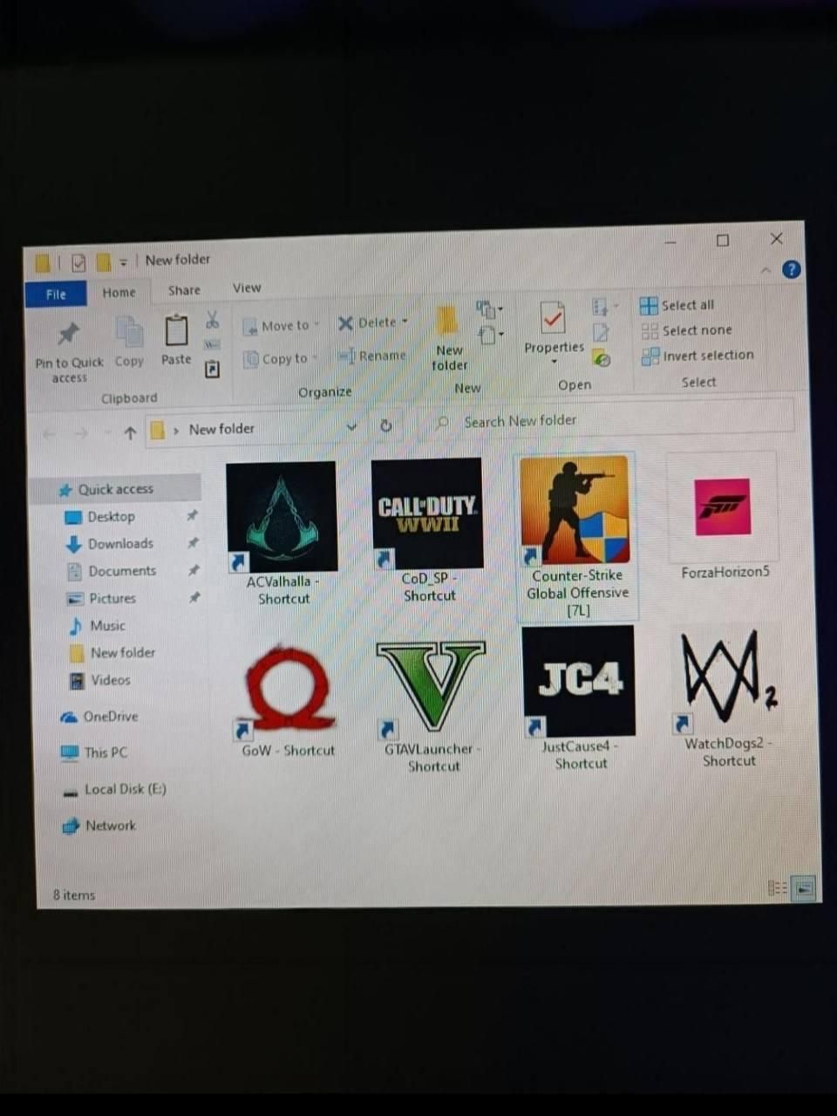
Task: Open the New item dropdown
Action: (489, 309)
